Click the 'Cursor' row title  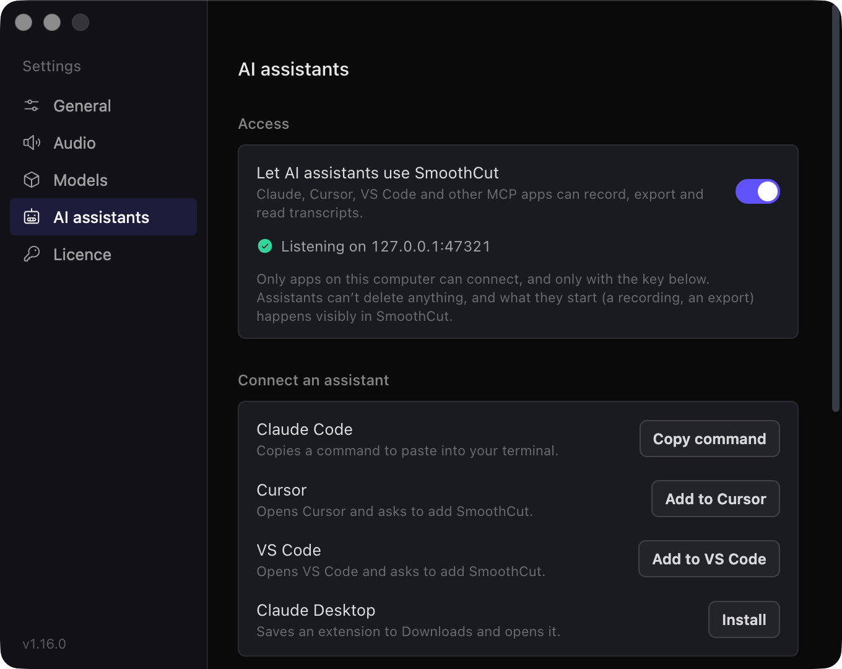[282, 490]
